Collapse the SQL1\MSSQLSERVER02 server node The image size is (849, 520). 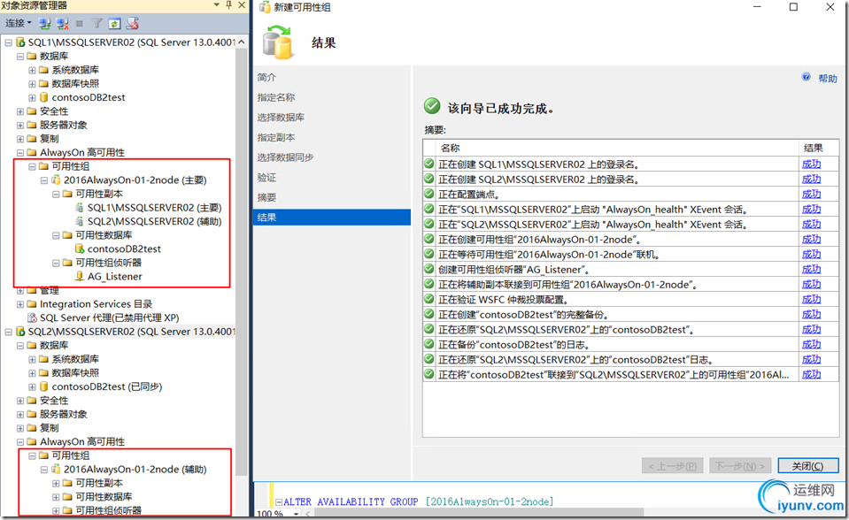point(9,42)
